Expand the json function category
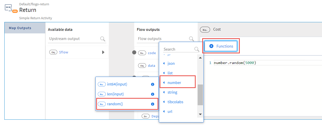 [171, 63]
